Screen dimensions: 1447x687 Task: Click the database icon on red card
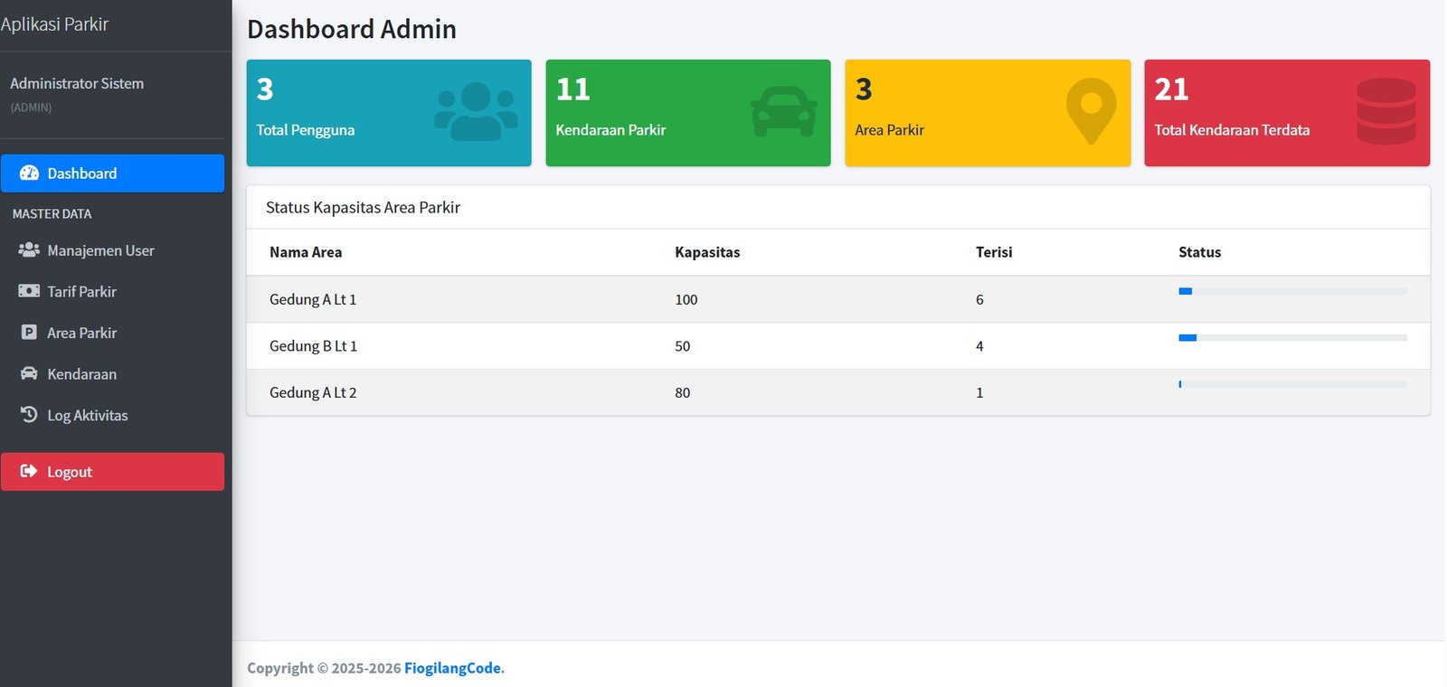coord(1386,111)
